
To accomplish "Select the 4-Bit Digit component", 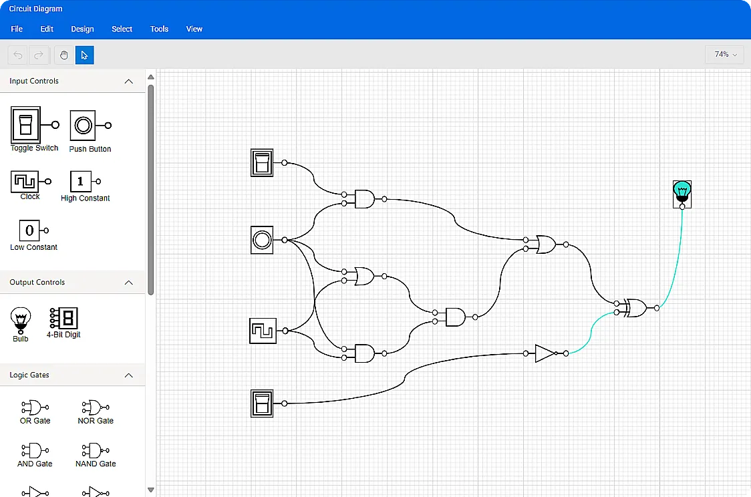I will [63, 319].
